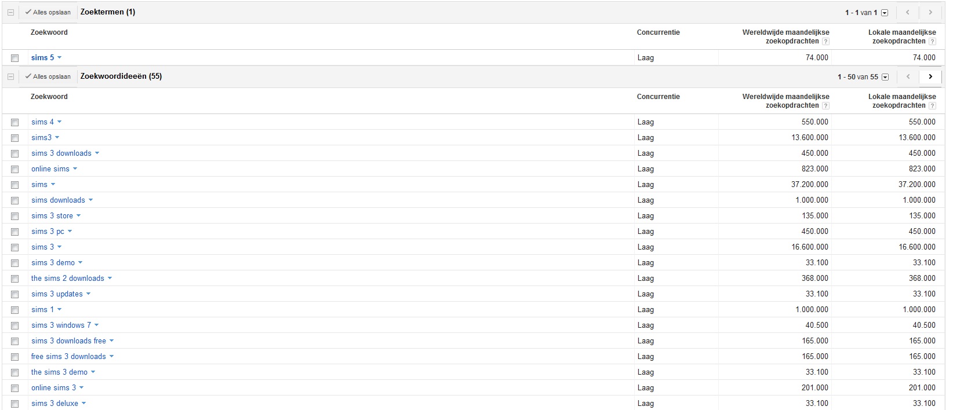
Task: Open help for Lokale zoekopdrachten in Zoekwoordideeën
Action: pyautogui.click(x=933, y=106)
